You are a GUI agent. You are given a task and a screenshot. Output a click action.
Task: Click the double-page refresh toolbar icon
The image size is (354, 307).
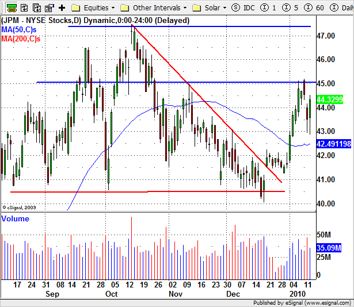point(37,8)
